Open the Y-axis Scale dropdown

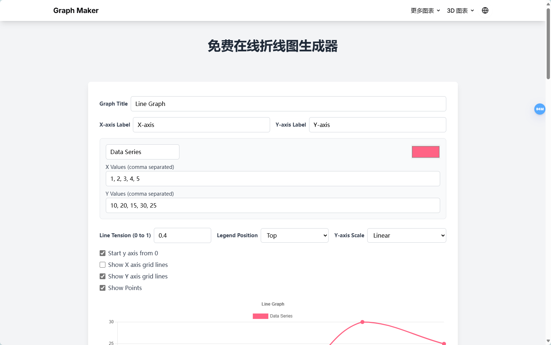(x=407, y=235)
